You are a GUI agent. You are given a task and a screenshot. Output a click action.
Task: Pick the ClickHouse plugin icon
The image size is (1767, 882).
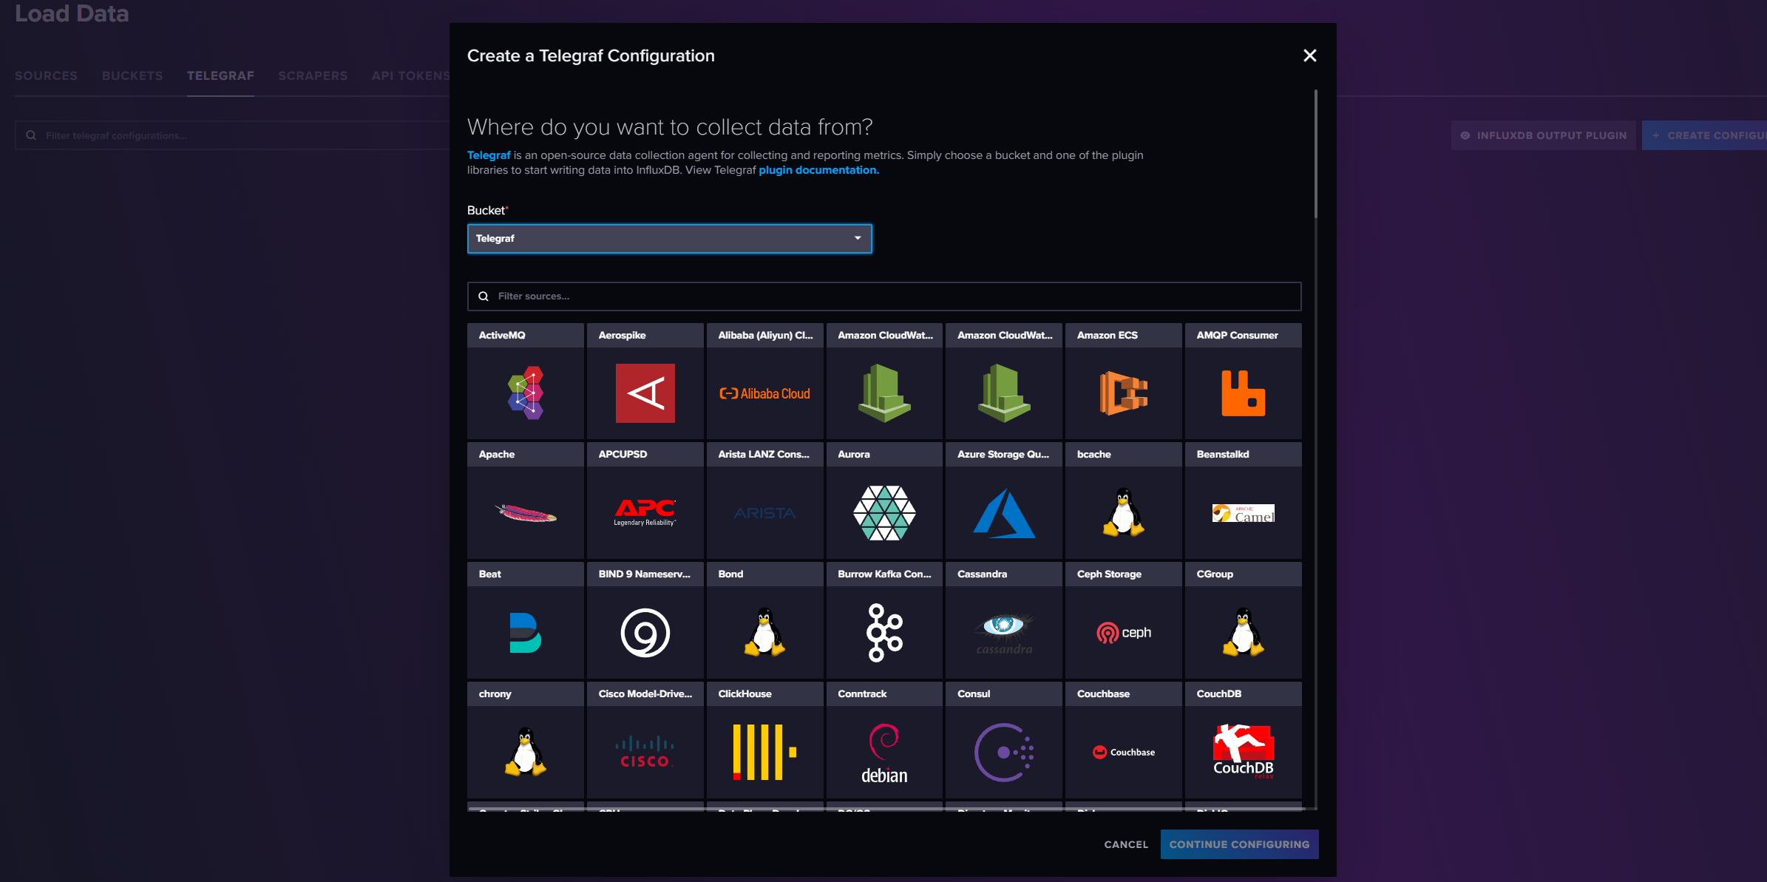pos(764,752)
